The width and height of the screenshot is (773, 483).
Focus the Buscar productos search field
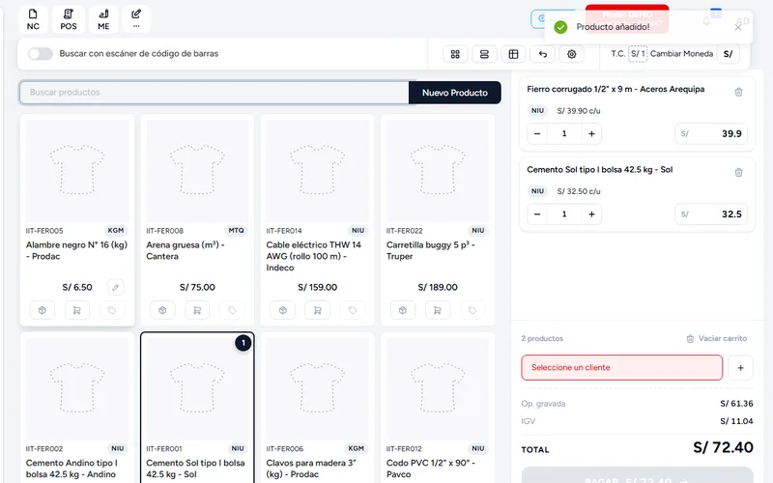(x=214, y=92)
